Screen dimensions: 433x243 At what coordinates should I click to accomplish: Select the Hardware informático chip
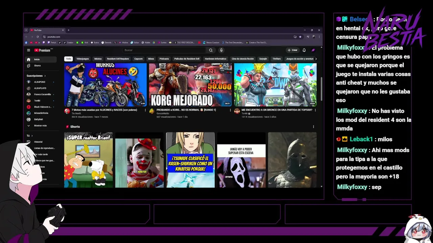(x=215, y=59)
